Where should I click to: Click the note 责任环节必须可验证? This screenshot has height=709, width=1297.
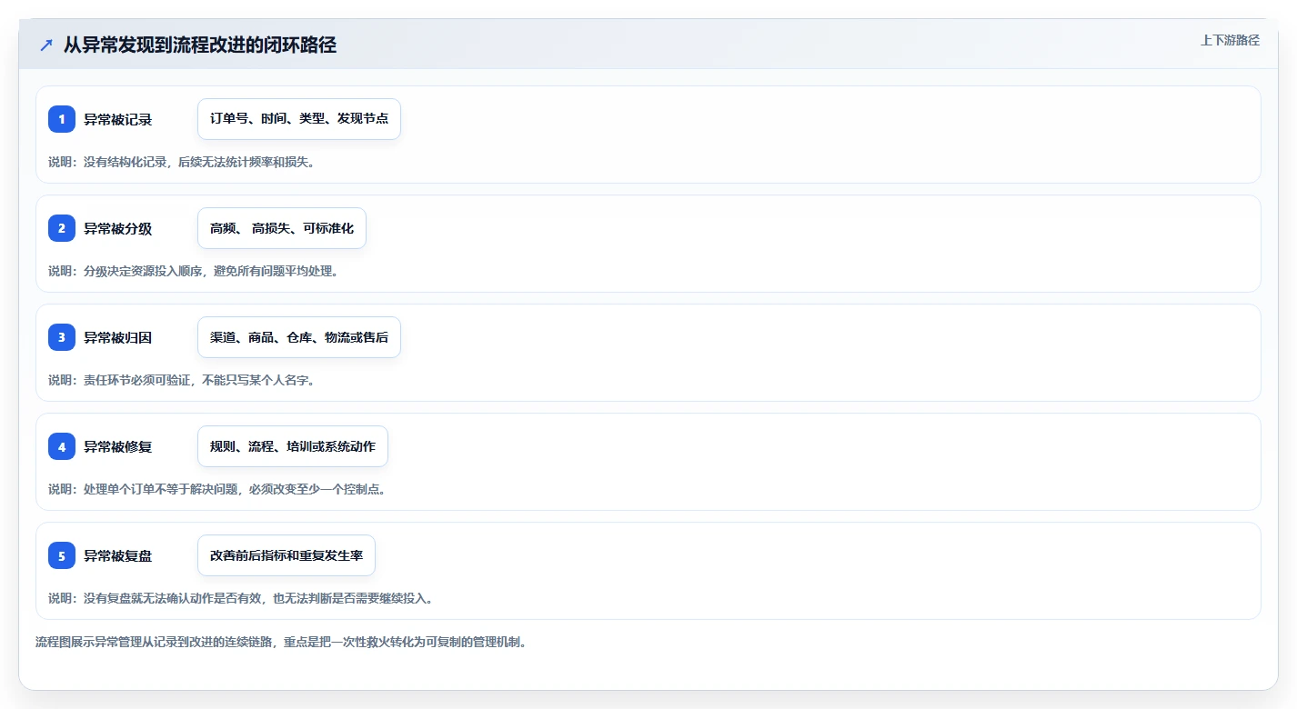coord(182,380)
